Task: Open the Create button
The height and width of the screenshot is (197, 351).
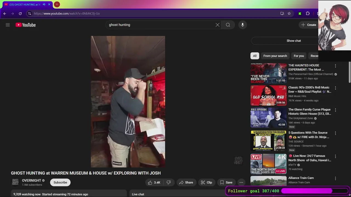Action: point(309,25)
